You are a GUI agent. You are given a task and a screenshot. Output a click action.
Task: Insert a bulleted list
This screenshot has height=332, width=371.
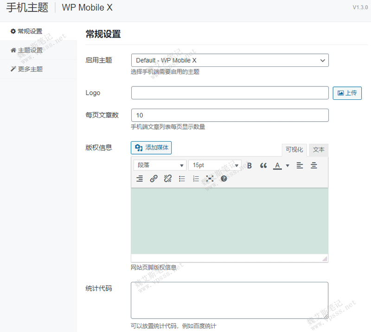[182, 178]
